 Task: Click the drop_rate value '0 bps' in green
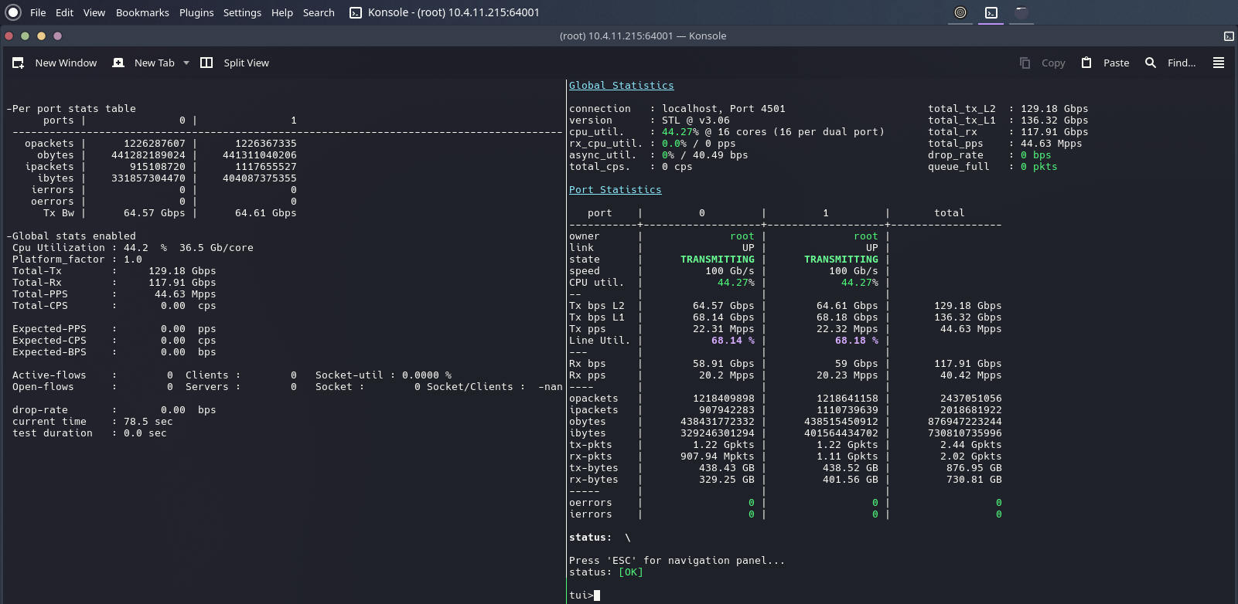pyautogui.click(x=1036, y=155)
